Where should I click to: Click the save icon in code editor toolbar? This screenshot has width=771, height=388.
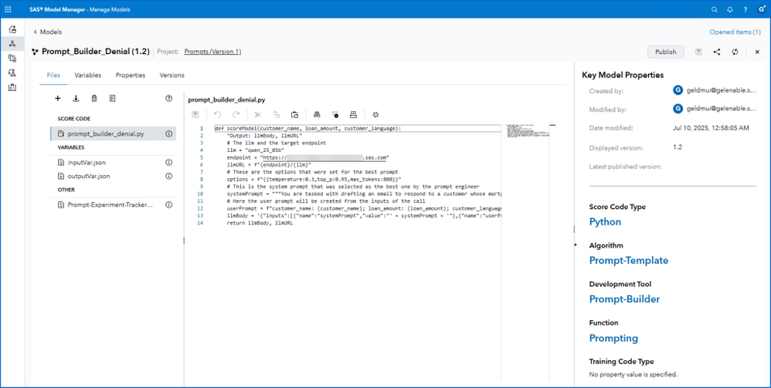(195, 114)
